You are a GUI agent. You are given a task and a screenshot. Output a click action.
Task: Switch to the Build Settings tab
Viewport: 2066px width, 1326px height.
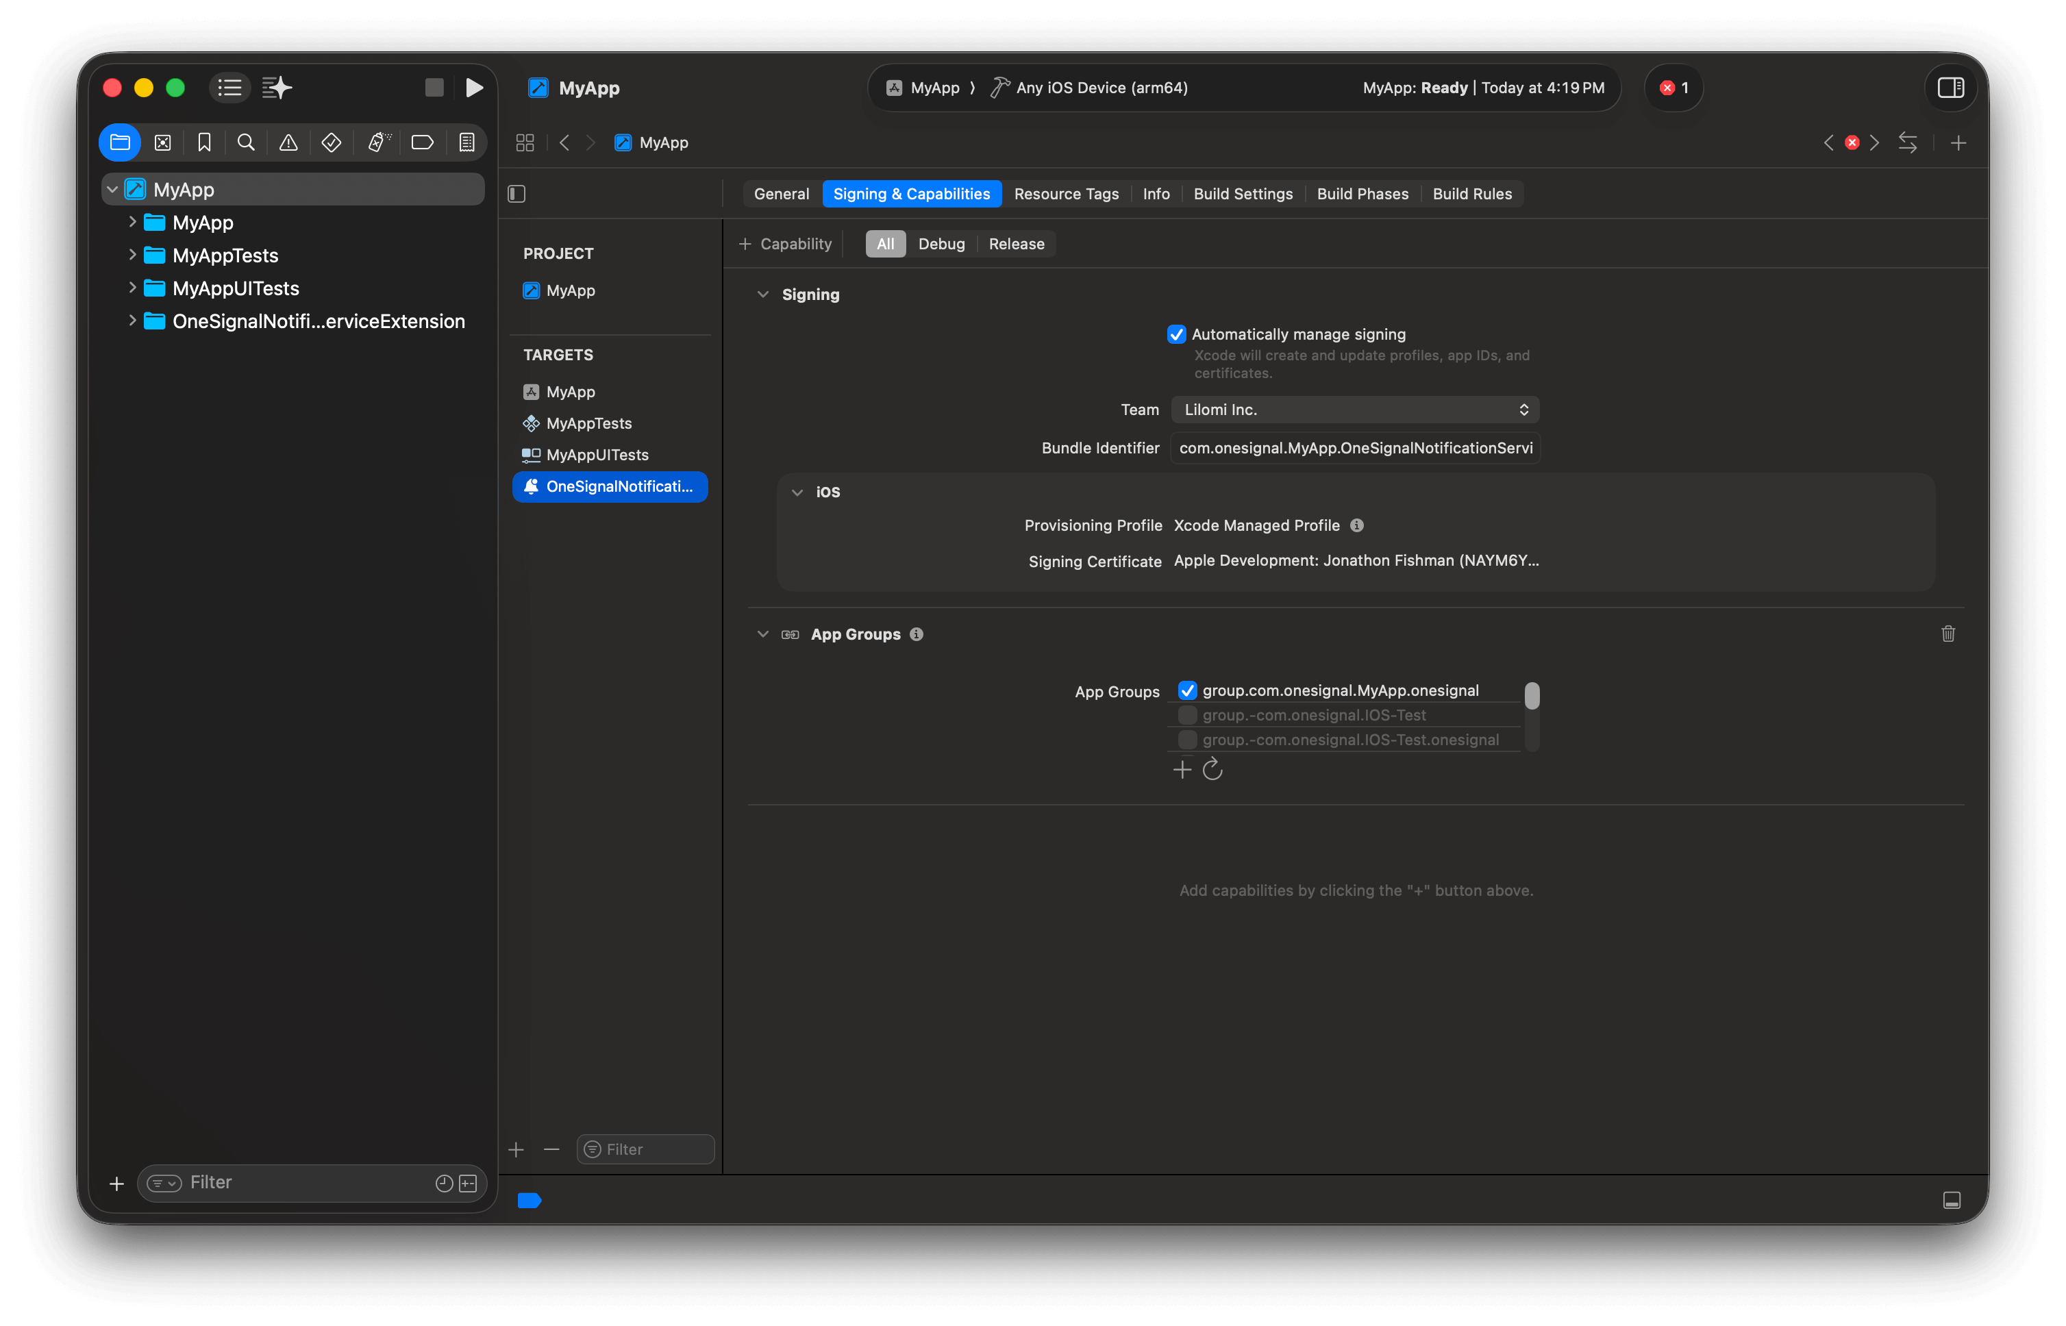click(1243, 195)
